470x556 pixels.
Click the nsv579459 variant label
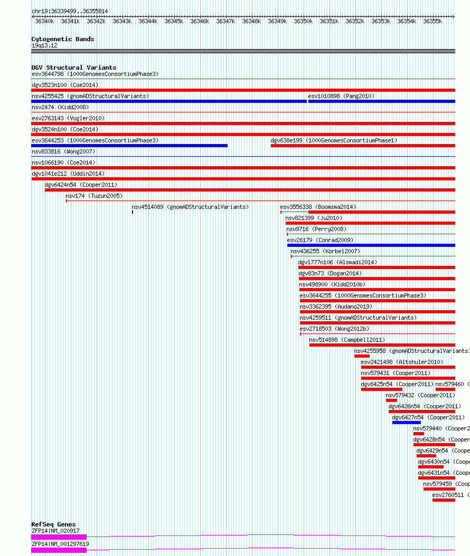click(x=446, y=484)
